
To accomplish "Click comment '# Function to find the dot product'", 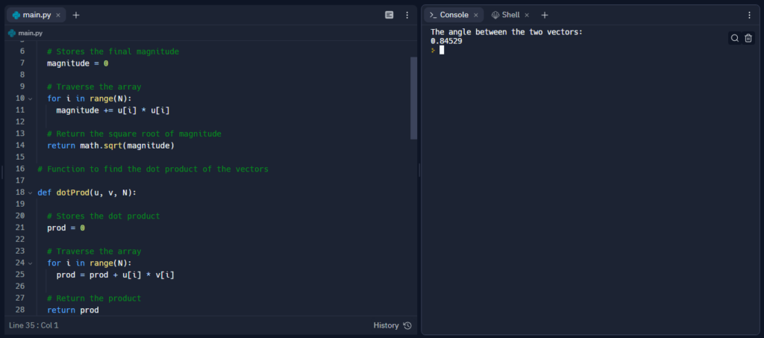I will point(153,169).
